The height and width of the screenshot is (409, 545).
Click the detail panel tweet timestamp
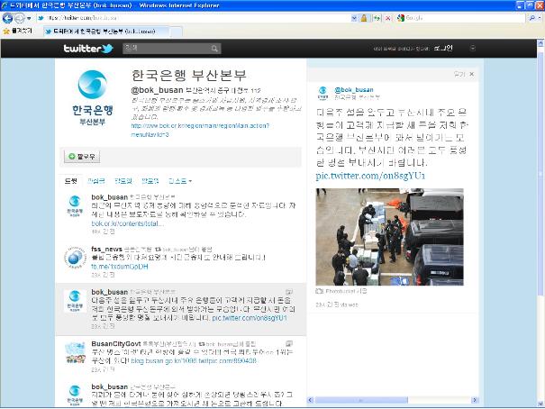coord(327,304)
